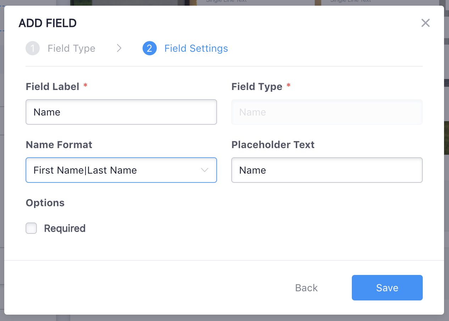This screenshot has width=449, height=321.
Task: Click the chevron between the breadcrumb steps
Action: [x=119, y=48]
